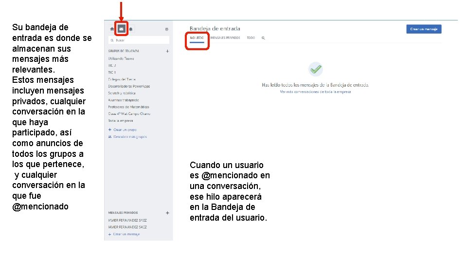This screenshot has height=263, width=467.
Task: Open the Utilizando Teams group
Action: (121, 58)
